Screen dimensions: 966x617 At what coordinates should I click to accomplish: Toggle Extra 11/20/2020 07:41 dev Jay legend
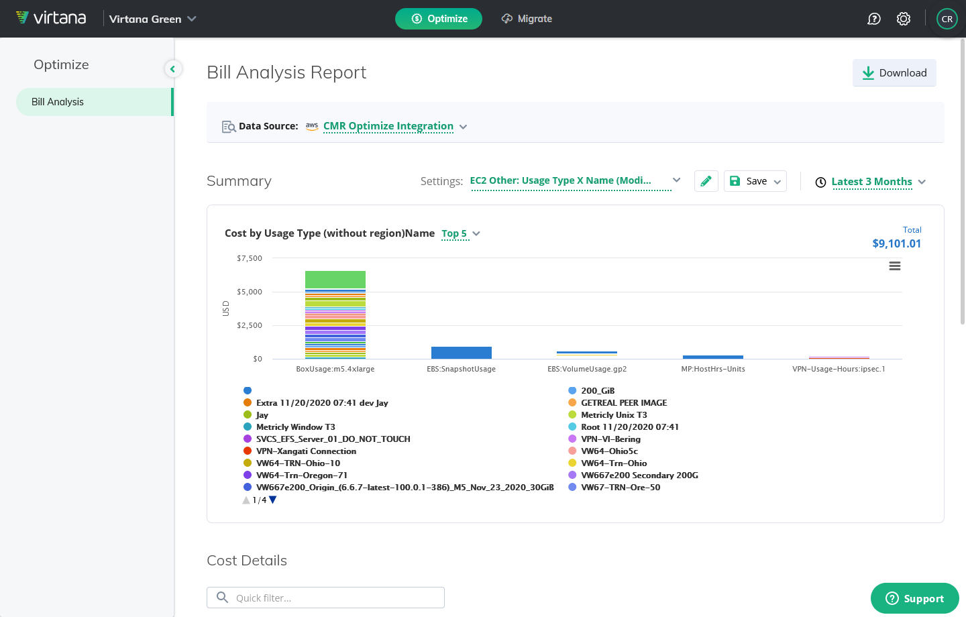coord(316,403)
